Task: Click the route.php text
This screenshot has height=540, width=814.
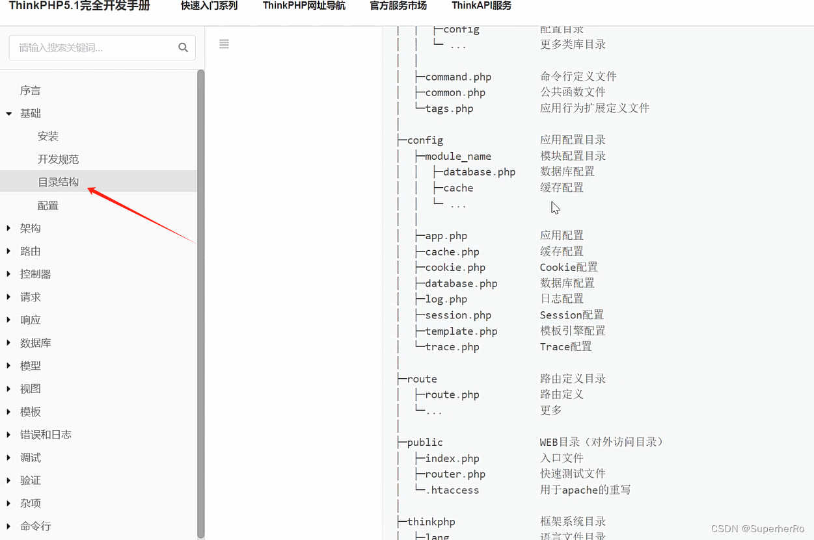Action: [452, 395]
